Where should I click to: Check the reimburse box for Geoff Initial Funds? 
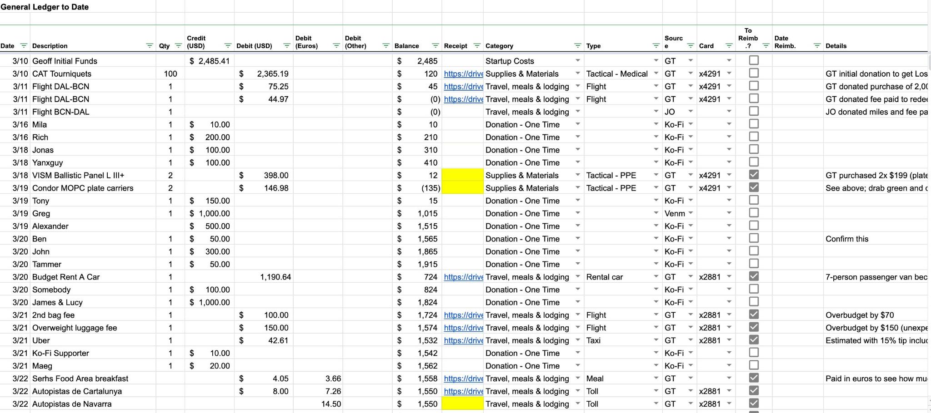(x=754, y=60)
